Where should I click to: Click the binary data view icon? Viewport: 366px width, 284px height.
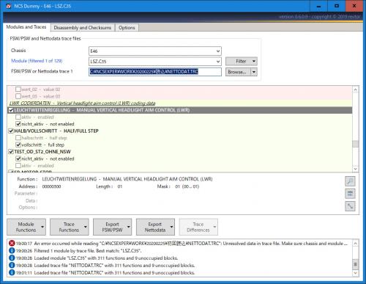click(x=350, y=194)
